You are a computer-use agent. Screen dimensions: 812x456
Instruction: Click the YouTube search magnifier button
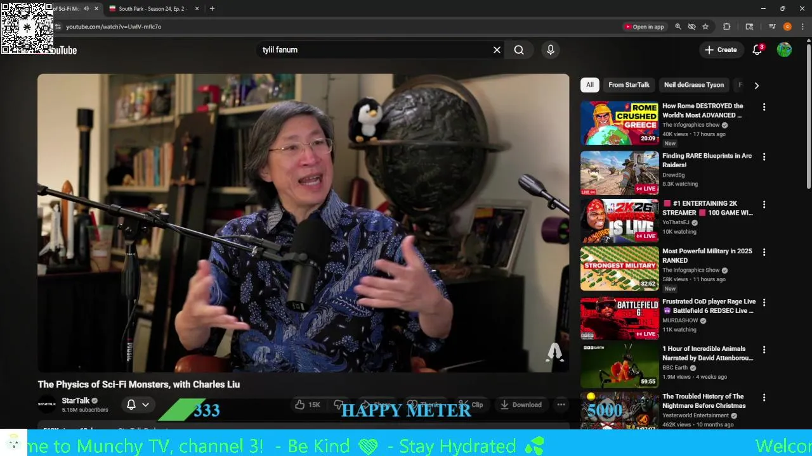click(x=519, y=50)
